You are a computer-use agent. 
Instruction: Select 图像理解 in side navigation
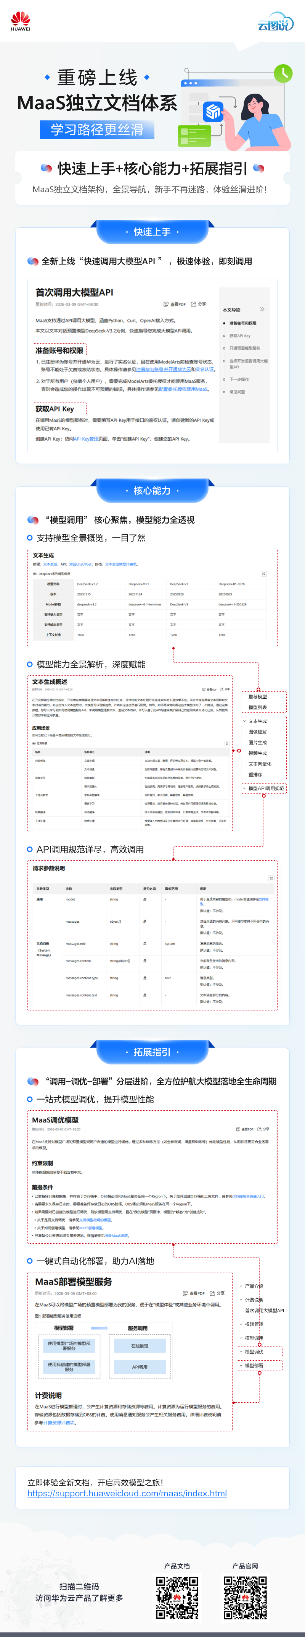(257, 732)
